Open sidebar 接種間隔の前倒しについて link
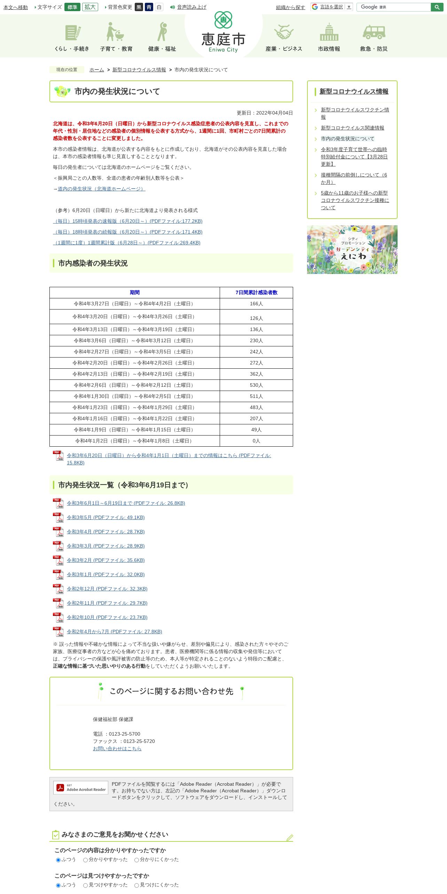The image size is (447, 894). click(x=354, y=179)
